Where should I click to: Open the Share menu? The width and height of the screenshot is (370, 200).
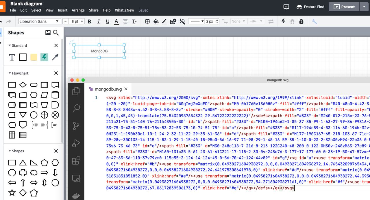[94, 10]
